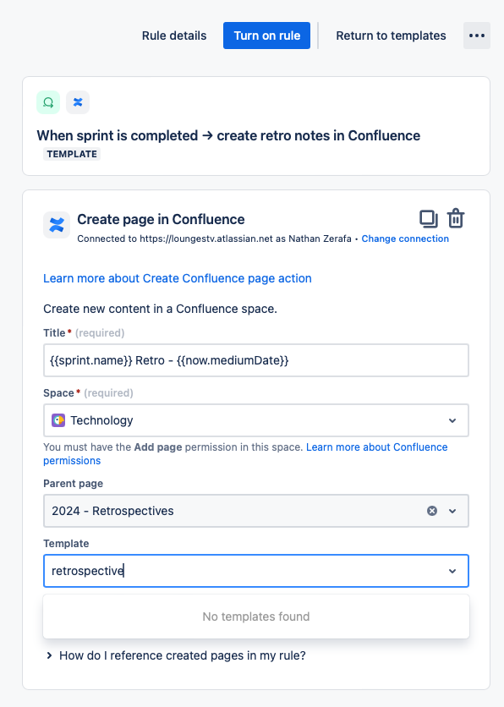Viewport: 504px width, 707px height.
Task: Return to templates
Action: tap(391, 36)
